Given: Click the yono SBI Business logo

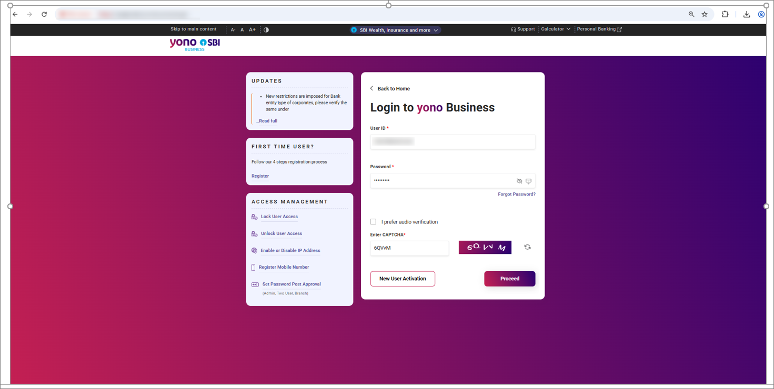Looking at the screenshot, I should pyautogui.click(x=195, y=45).
